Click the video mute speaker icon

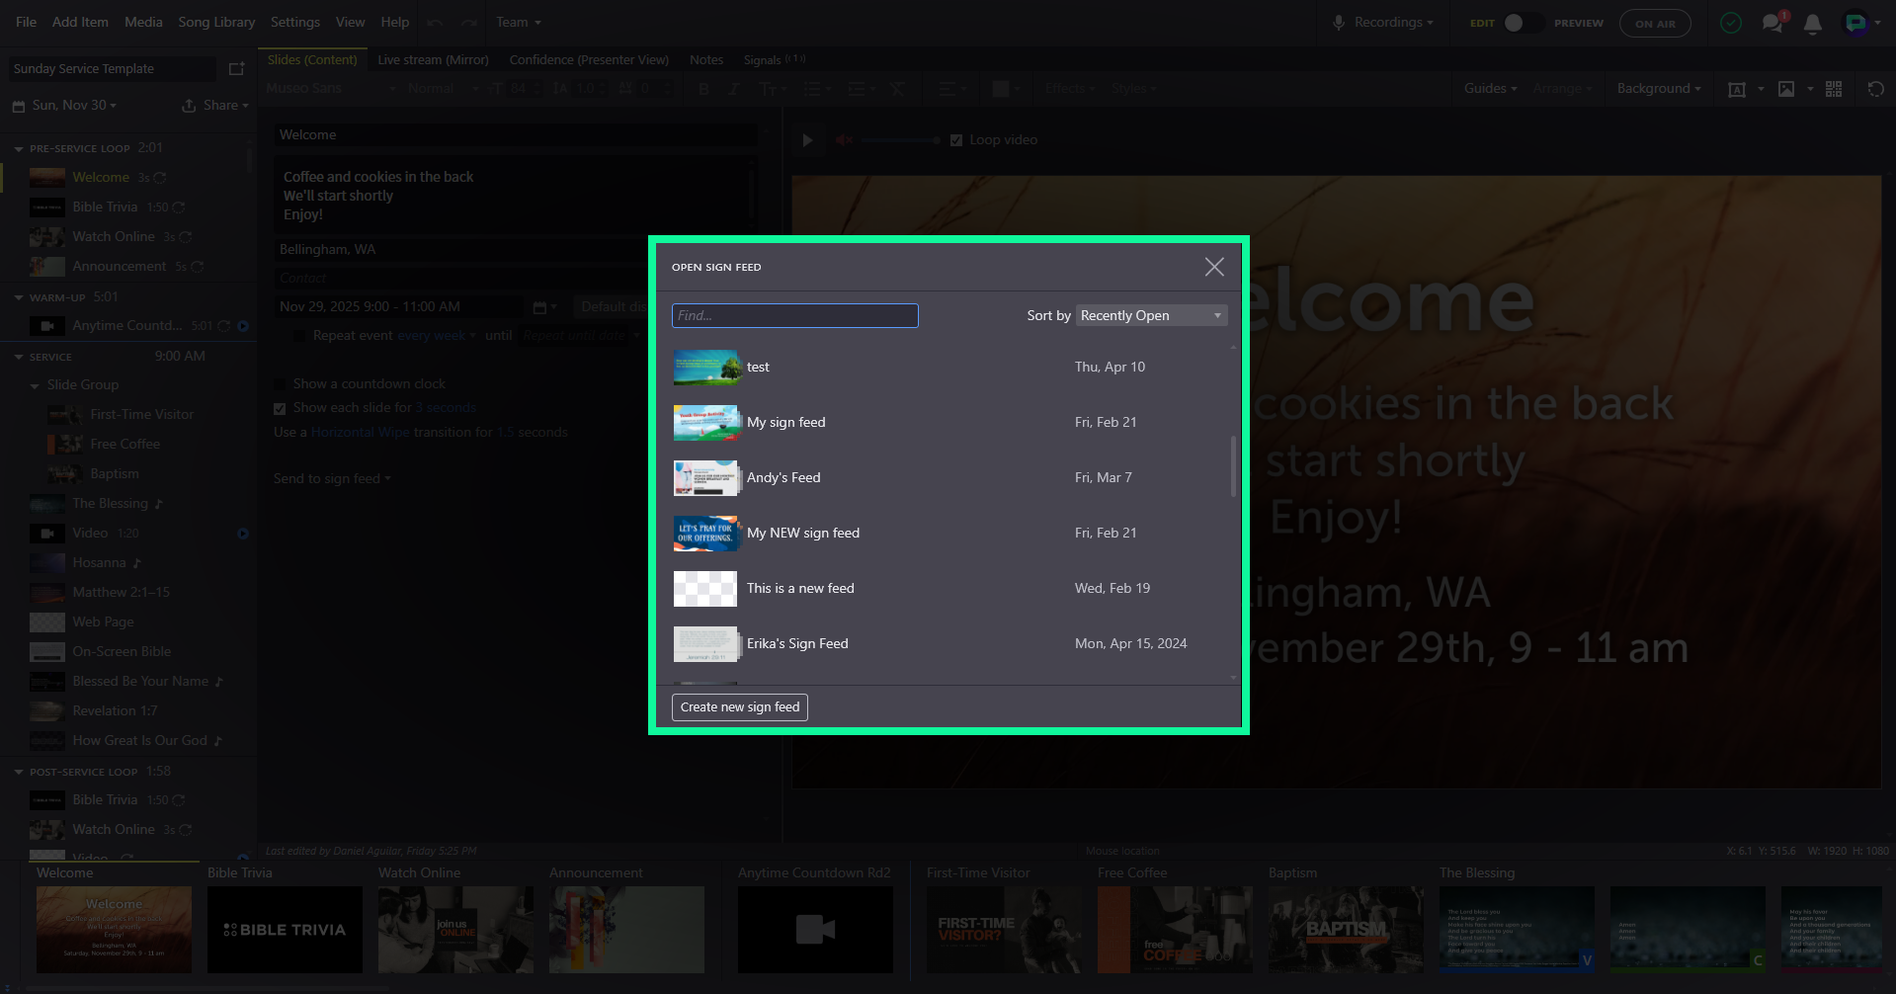pyautogui.click(x=844, y=140)
